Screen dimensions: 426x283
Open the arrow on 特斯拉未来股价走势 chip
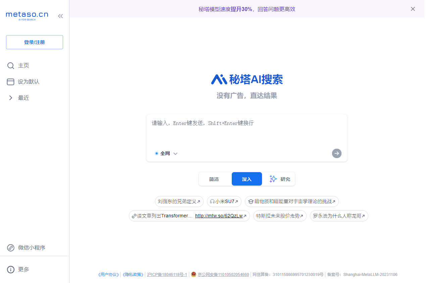pyautogui.click(x=302, y=216)
